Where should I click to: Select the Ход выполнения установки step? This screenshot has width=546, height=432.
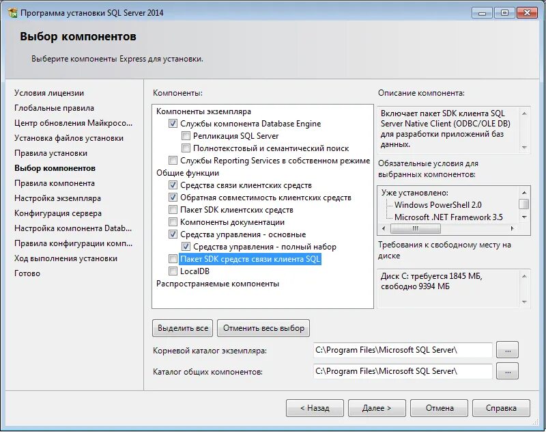click(x=66, y=258)
